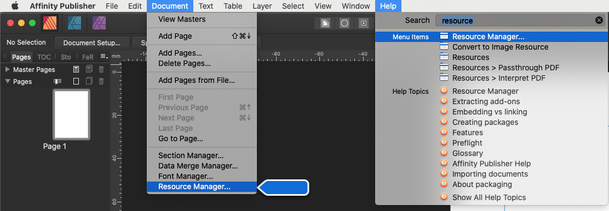Open the Table menu
The height and width of the screenshot is (211, 609).
233,6
